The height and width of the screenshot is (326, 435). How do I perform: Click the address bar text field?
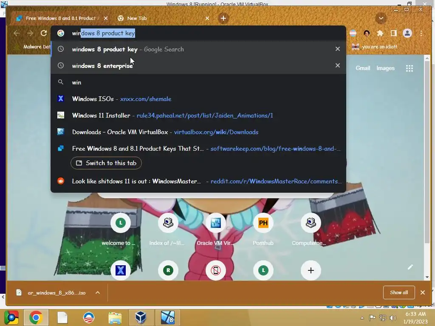(x=198, y=33)
